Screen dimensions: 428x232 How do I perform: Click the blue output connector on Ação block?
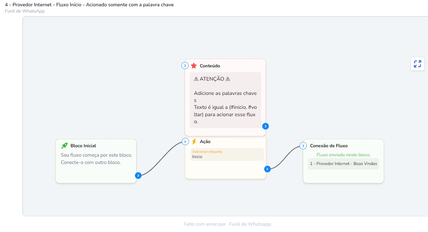click(267, 169)
